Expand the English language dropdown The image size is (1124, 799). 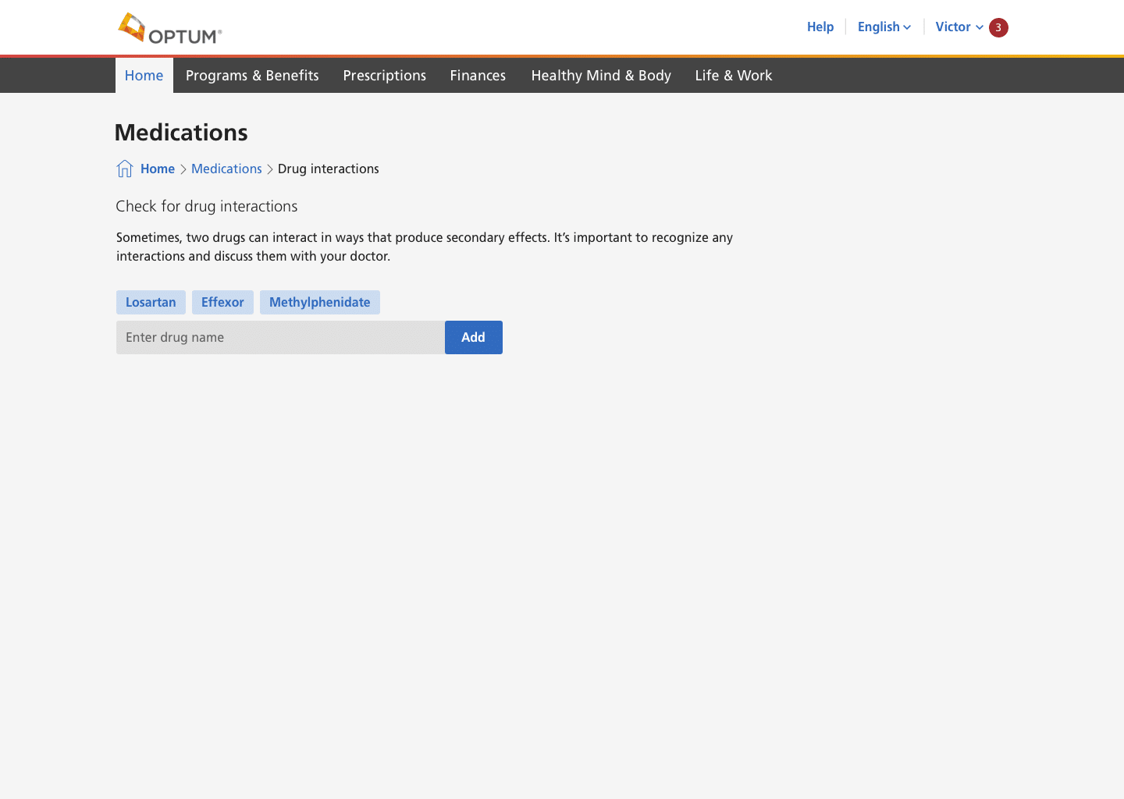(884, 27)
